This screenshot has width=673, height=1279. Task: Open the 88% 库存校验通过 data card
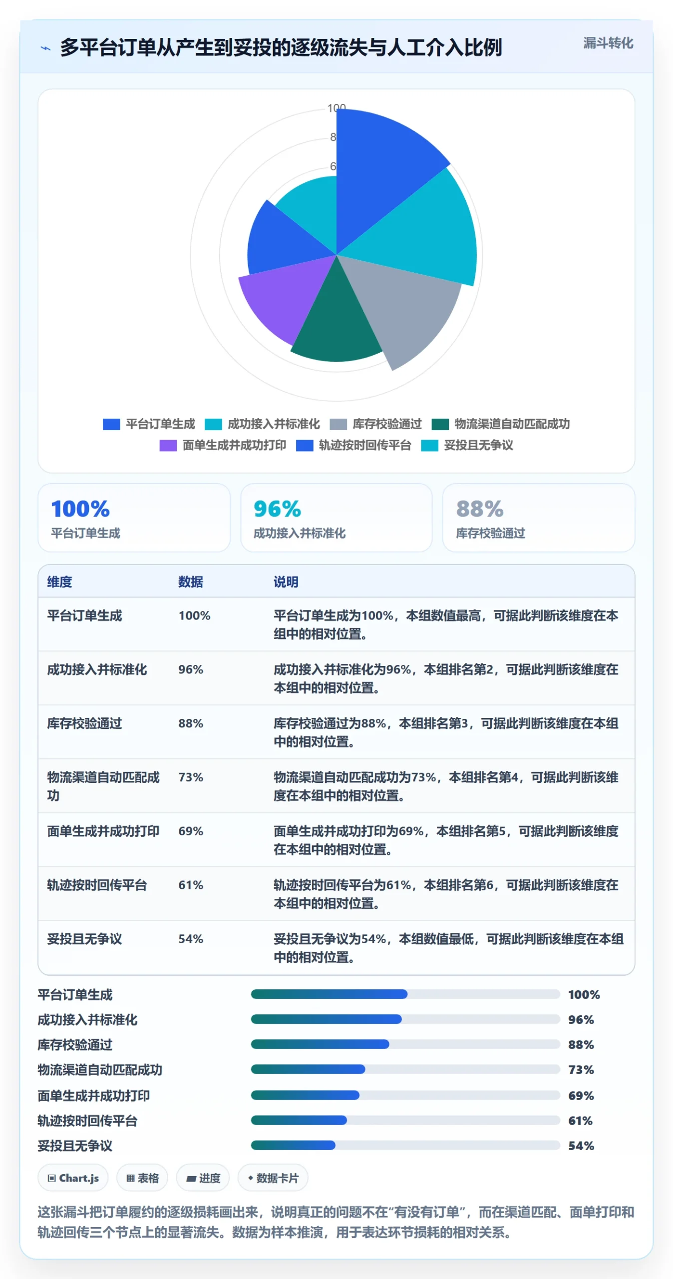[538, 518]
